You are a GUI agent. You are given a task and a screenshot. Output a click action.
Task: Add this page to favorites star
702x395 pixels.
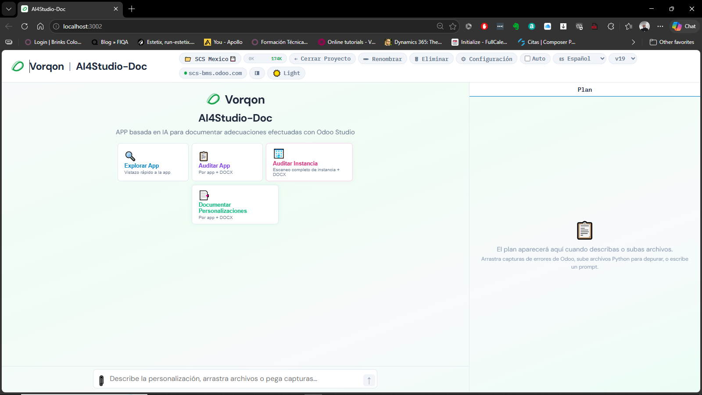tap(453, 26)
